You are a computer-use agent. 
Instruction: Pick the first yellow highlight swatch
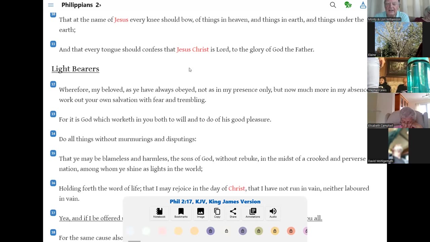click(x=178, y=231)
